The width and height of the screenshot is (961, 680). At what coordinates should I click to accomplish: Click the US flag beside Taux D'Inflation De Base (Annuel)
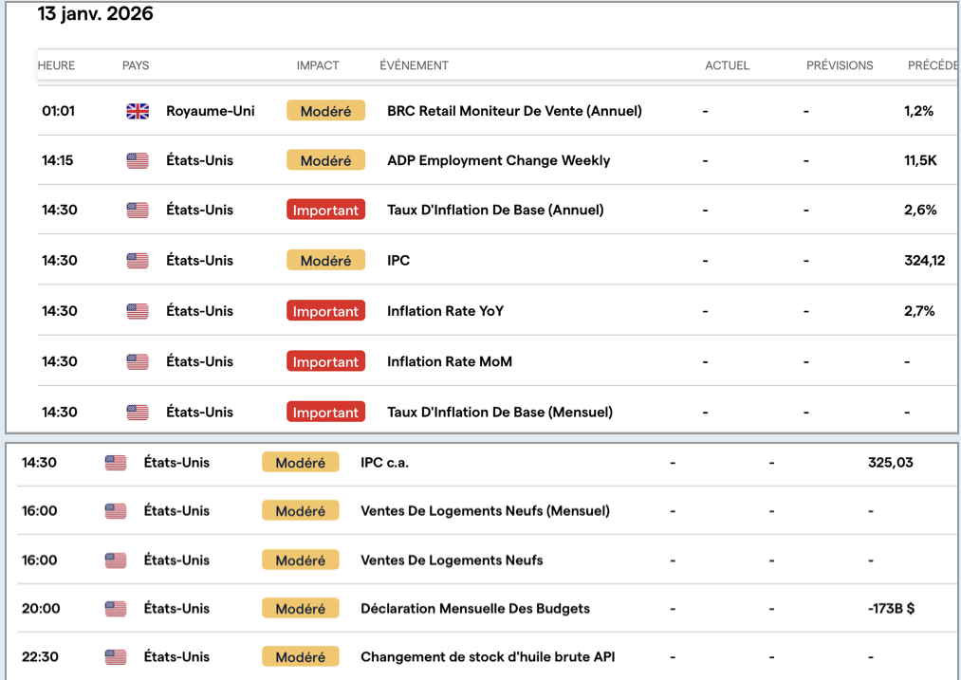pos(138,211)
